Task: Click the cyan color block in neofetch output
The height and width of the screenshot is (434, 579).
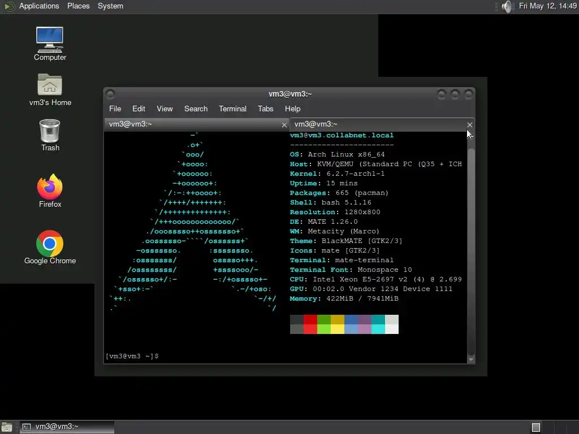Action: 378,324
